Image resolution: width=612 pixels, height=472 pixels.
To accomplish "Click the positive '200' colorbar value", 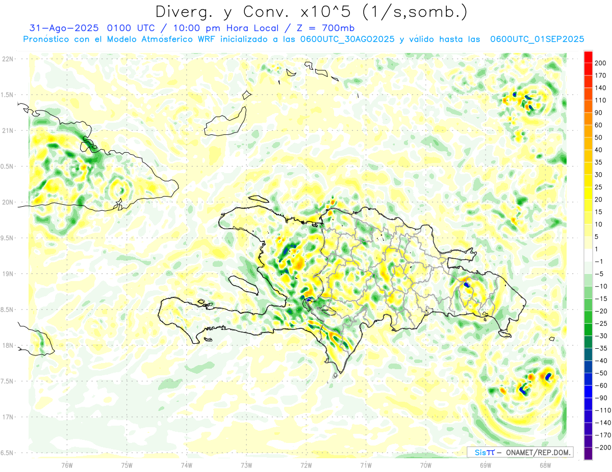I will pyautogui.click(x=600, y=63).
